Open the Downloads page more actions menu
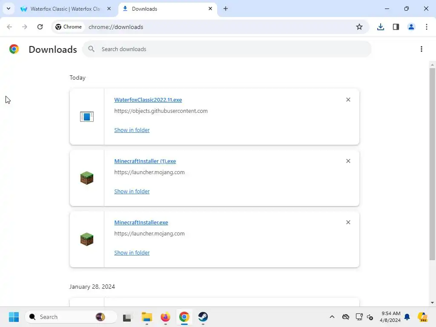The width and height of the screenshot is (436, 327). [x=422, y=49]
